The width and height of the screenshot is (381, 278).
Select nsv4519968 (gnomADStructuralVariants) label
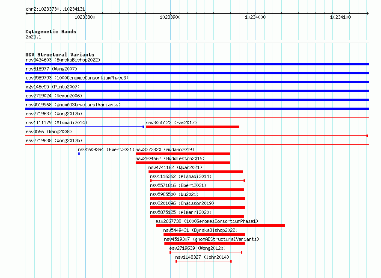[73, 105]
